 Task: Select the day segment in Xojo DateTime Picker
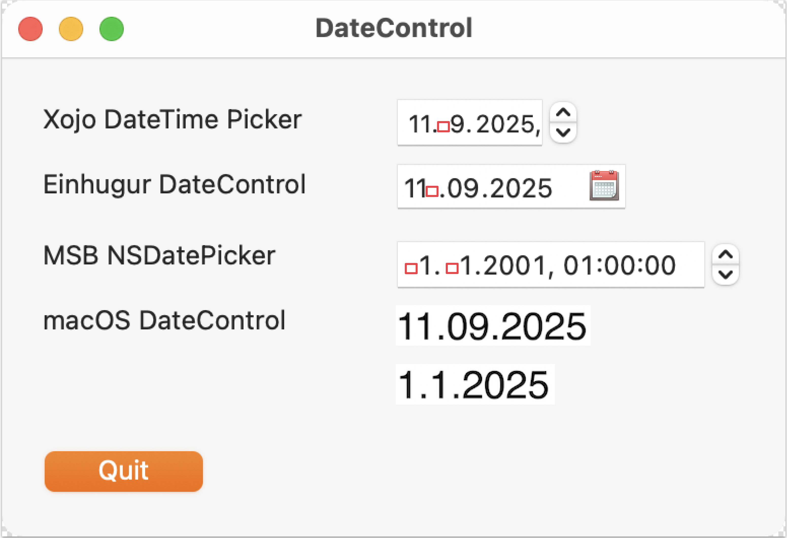[x=419, y=122]
